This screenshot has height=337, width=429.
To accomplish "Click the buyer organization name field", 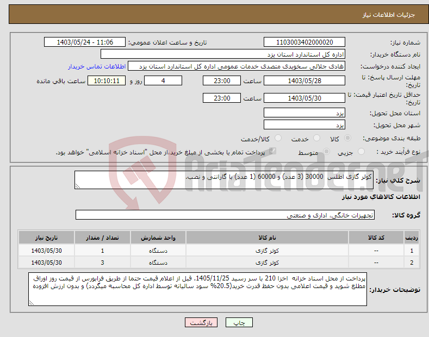I will point(223,54).
